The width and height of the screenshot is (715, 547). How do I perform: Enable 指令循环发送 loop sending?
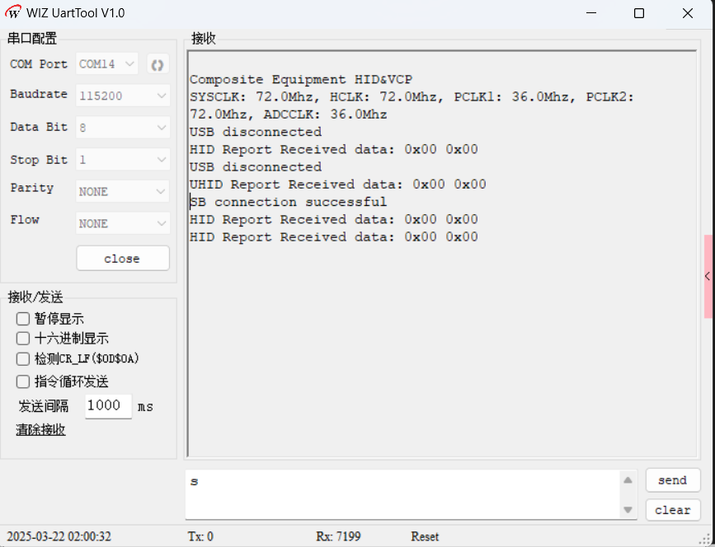[x=23, y=381]
